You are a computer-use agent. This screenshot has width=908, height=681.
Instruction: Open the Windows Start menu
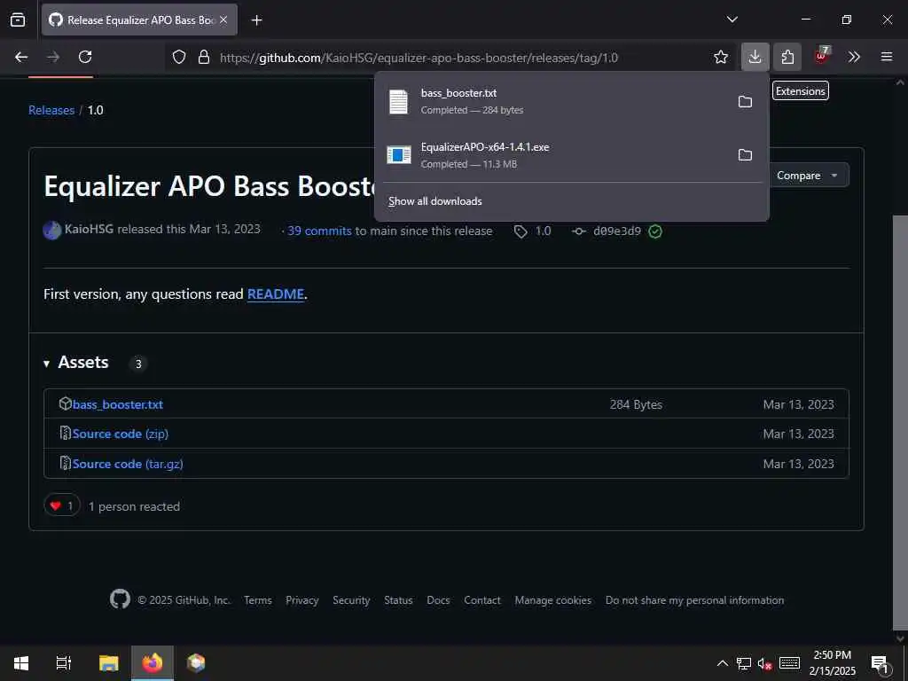[x=21, y=663]
